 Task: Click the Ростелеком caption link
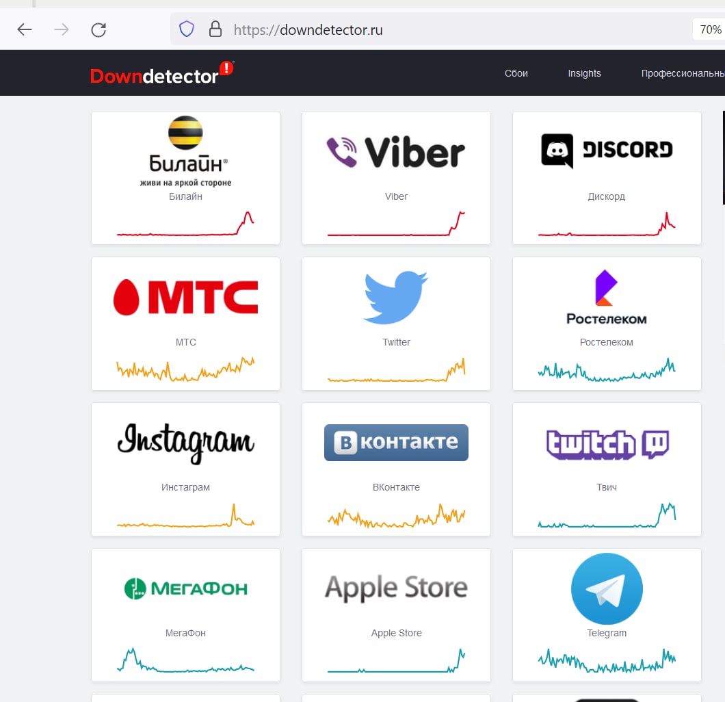coord(606,342)
